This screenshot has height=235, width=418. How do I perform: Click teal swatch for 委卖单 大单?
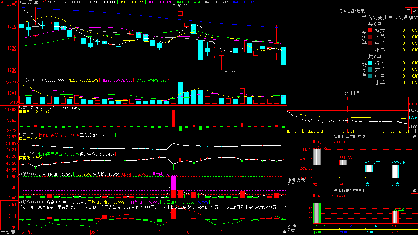[x=370, y=69]
